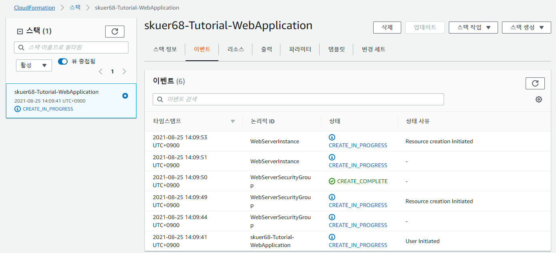Image resolution: width=556 pixels, height=253 pixels.
Task: Click the 이벤트 (6) table heading
Action: [x=169, y=81]
